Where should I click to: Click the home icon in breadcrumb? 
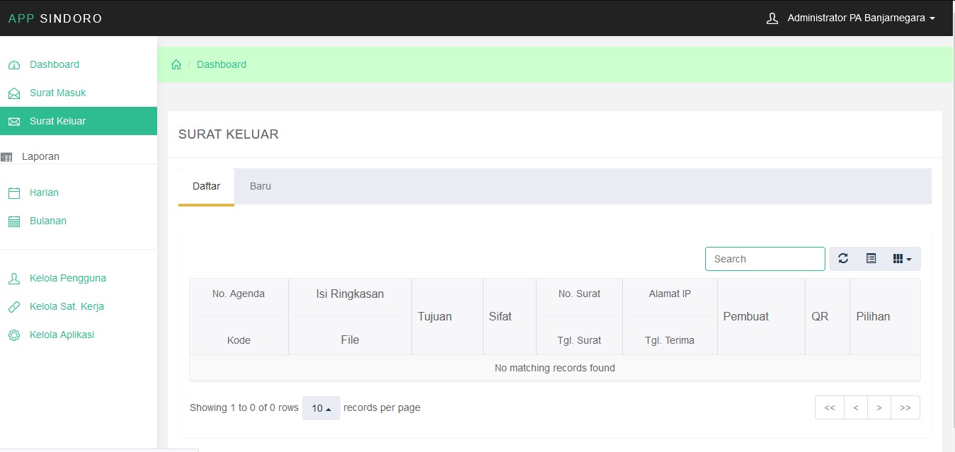click(176, 64)
